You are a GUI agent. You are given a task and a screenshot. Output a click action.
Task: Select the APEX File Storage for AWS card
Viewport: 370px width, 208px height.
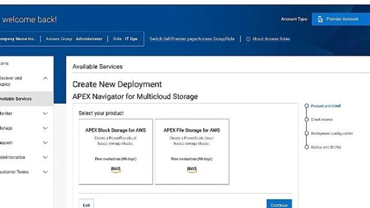pyautogui.click(x=192, y=152)
